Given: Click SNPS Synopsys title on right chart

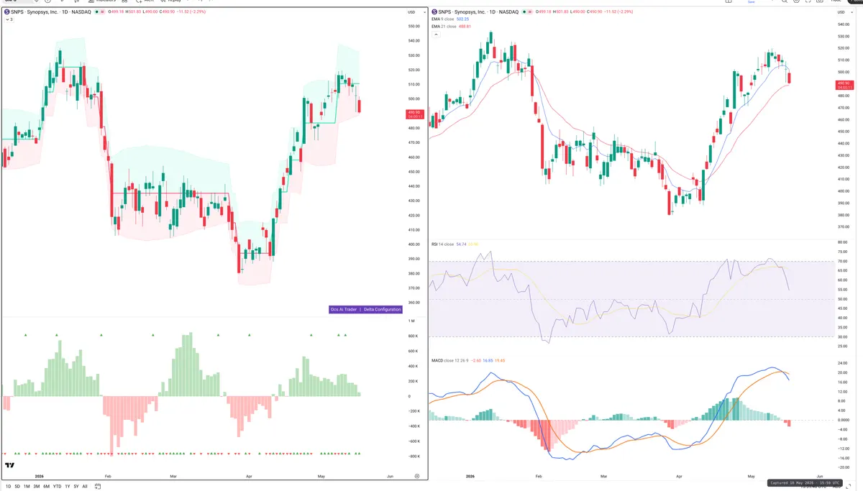Looking at the screenshot, I should click(x=479, y=12).
